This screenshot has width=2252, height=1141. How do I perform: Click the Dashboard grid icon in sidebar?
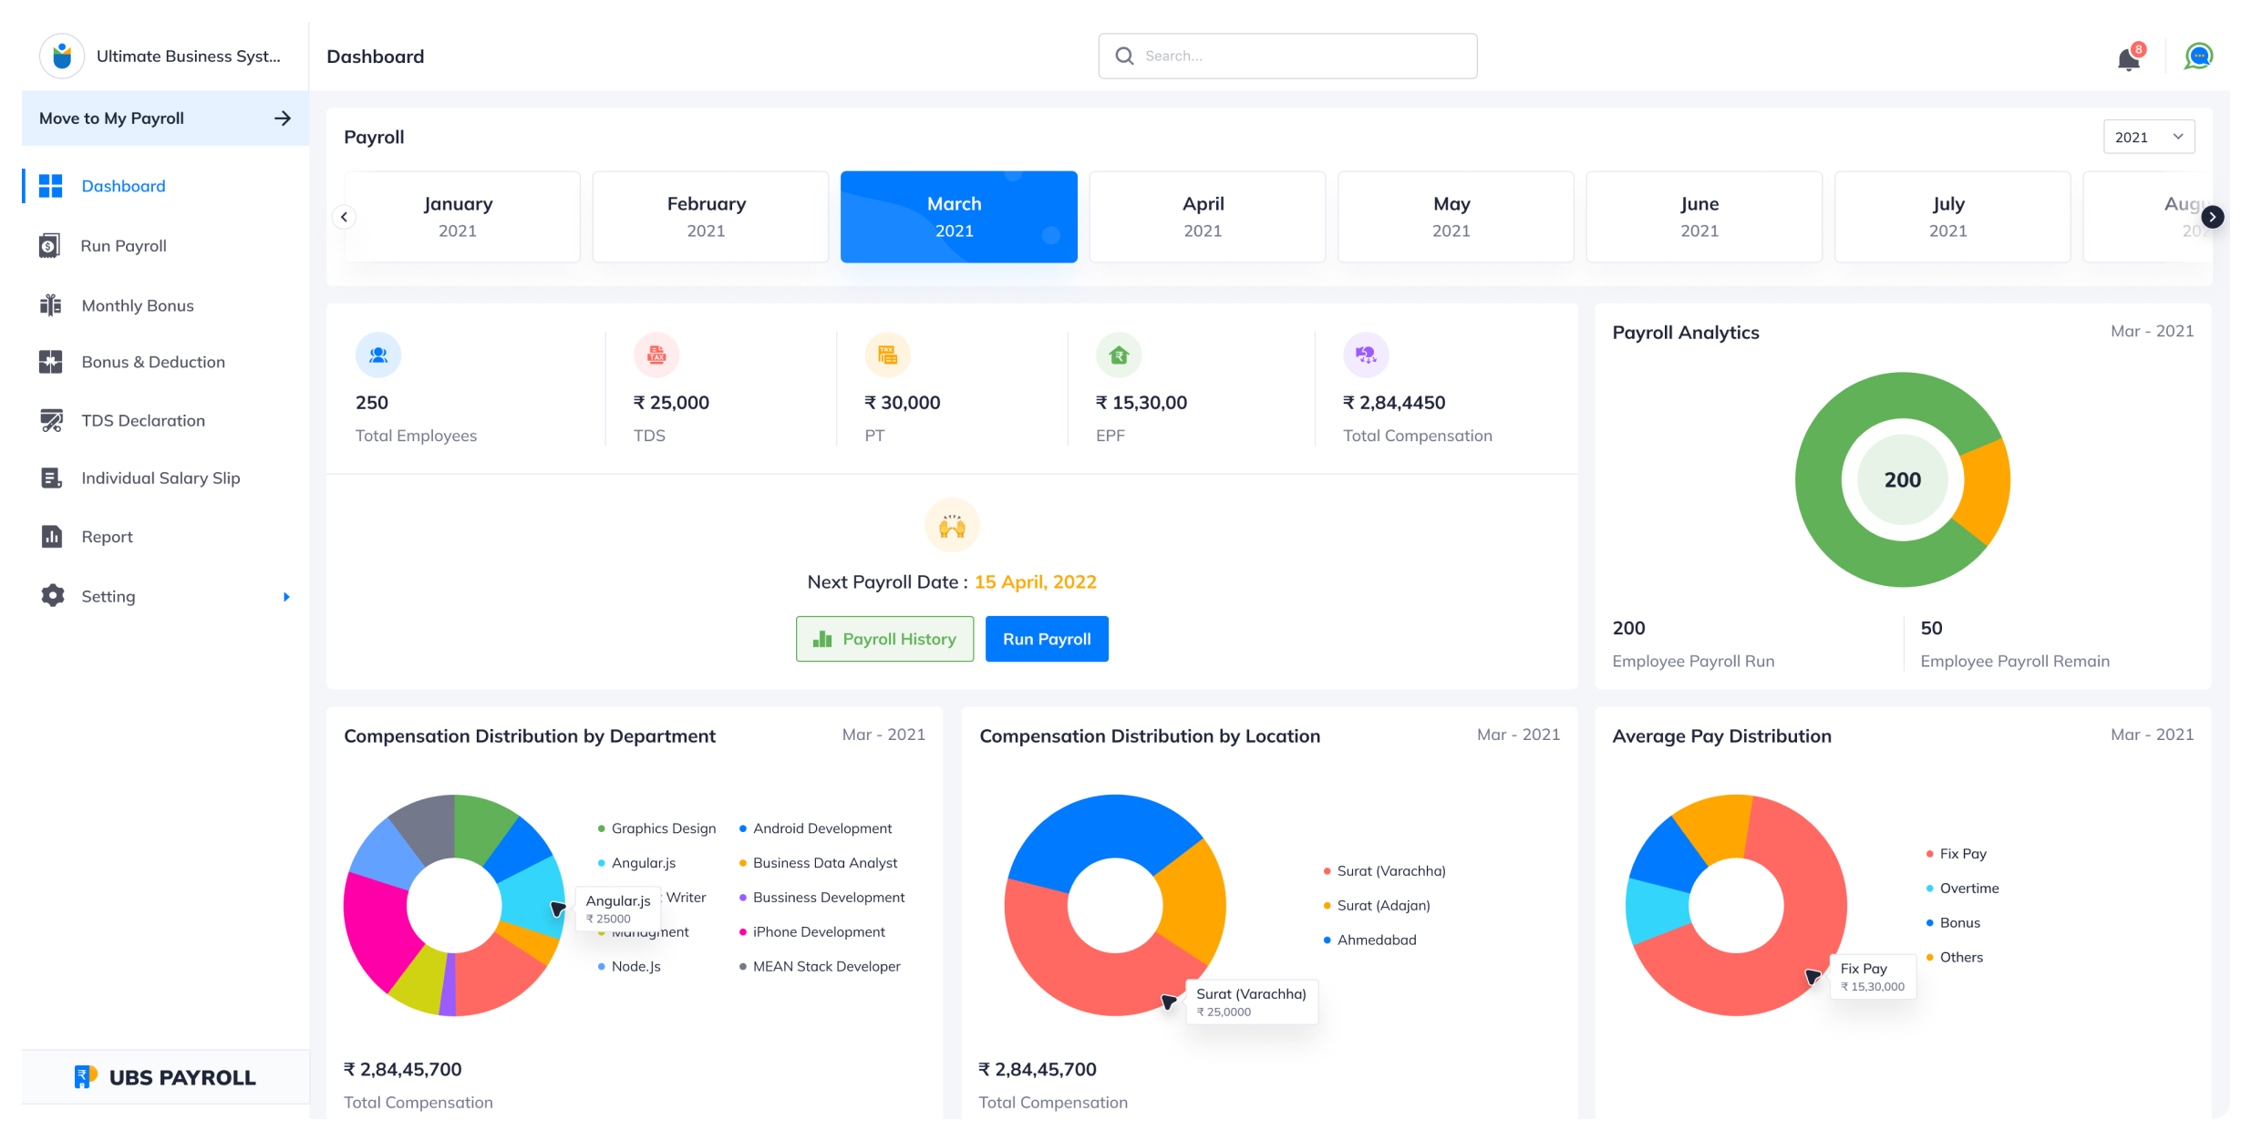51,186
